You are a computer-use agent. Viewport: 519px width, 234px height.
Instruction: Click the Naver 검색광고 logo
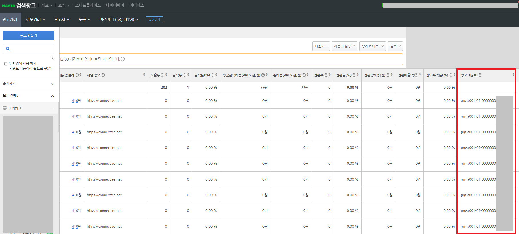pos(19,5)
